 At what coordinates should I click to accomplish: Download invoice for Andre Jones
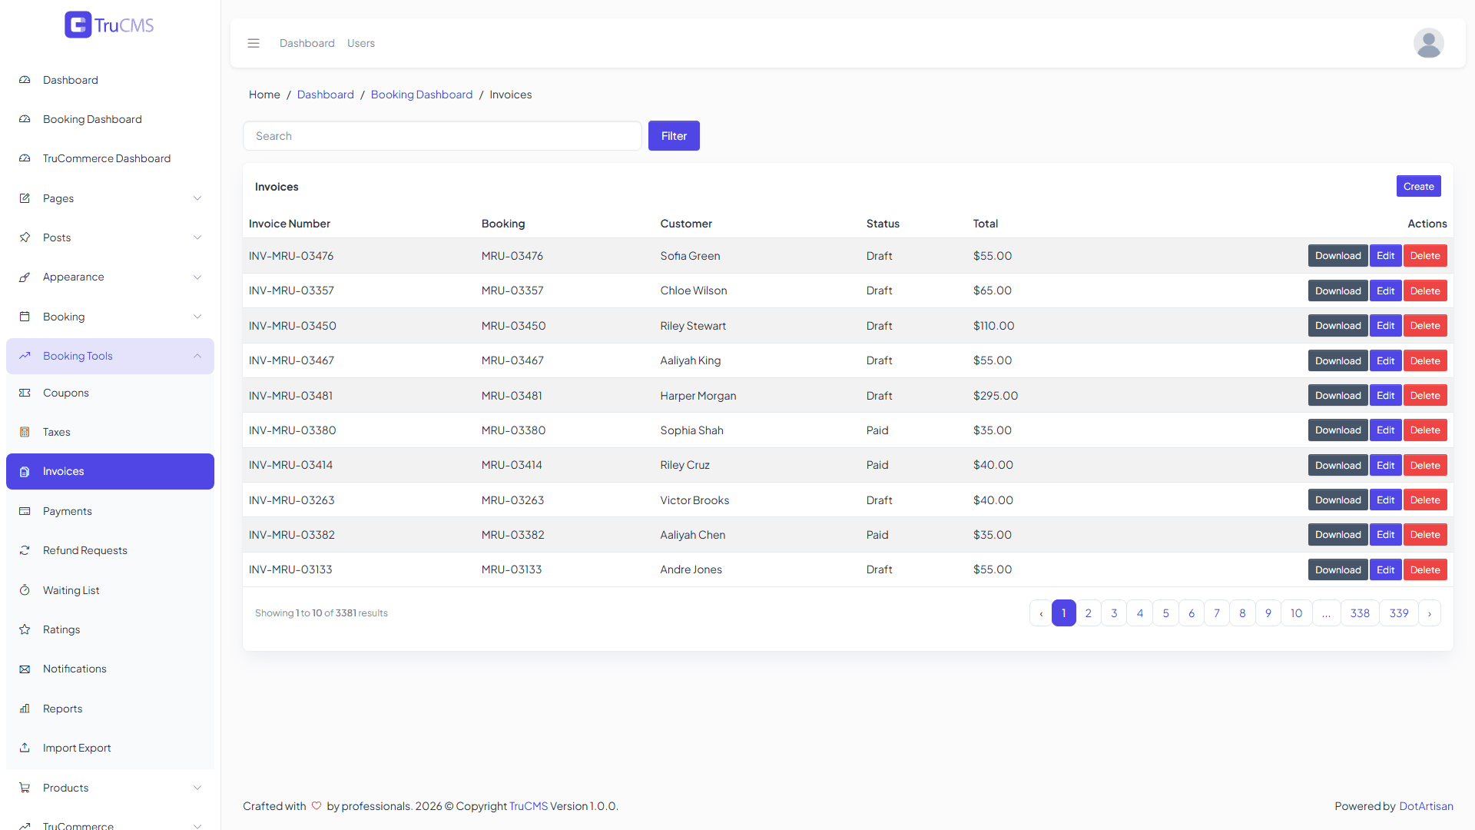(x=1337, y=570)
